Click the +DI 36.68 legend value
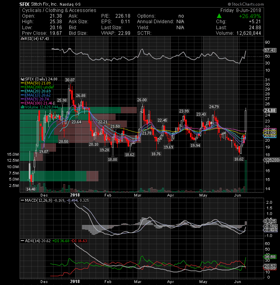Viewport: 280px width, 285px height. point(61,241)
